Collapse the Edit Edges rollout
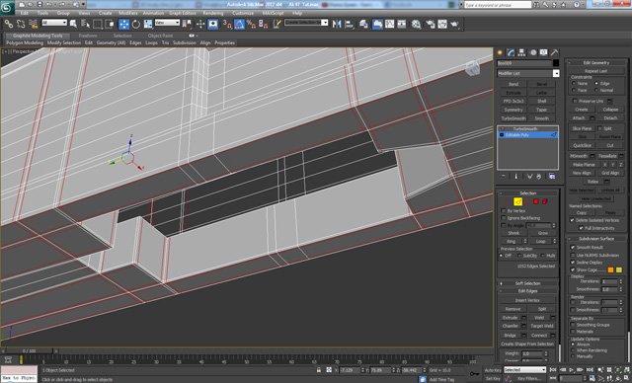 pos(527,291)
